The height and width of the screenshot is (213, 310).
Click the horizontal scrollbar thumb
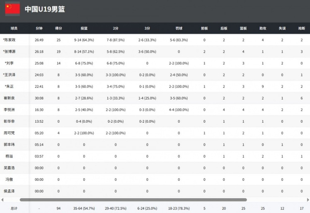pos(133,200)
